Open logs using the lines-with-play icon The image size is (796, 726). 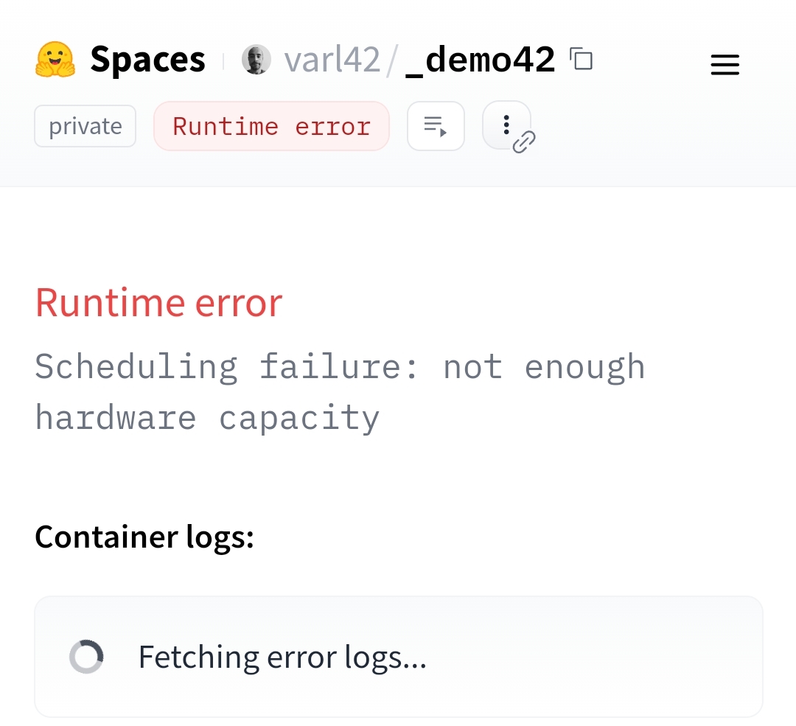pyautogui.click(x=436, y=126)
